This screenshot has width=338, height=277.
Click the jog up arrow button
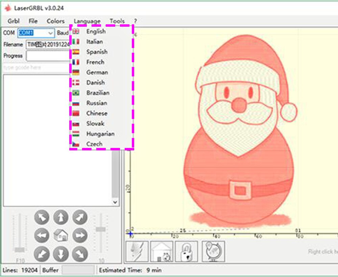click(61, 217)
